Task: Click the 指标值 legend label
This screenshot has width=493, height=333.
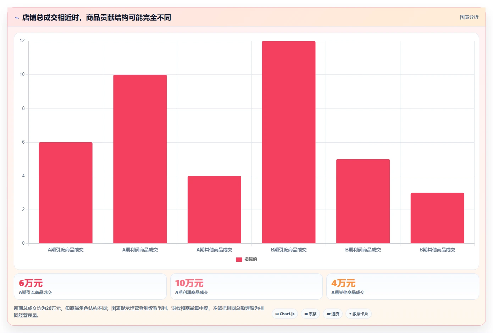Action: pos(251,259)
